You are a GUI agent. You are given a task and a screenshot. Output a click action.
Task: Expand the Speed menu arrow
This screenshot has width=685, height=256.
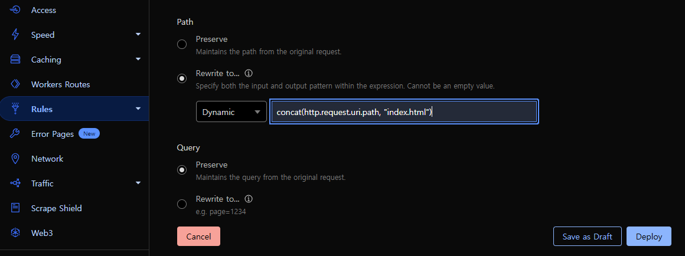pos(138,34)
